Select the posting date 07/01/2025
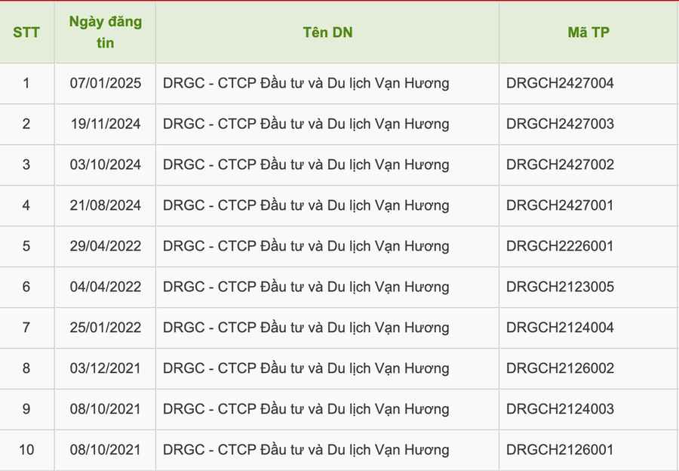679x471 pixels. (x=105, y=83)
